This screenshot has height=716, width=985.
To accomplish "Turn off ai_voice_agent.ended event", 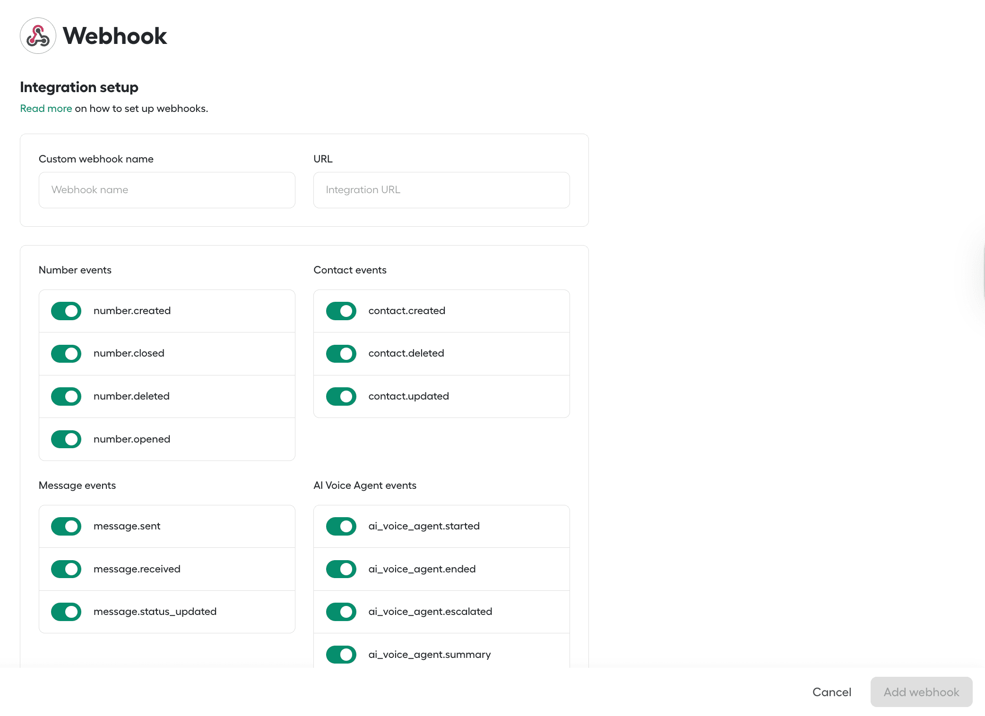I will click(341, 569).
